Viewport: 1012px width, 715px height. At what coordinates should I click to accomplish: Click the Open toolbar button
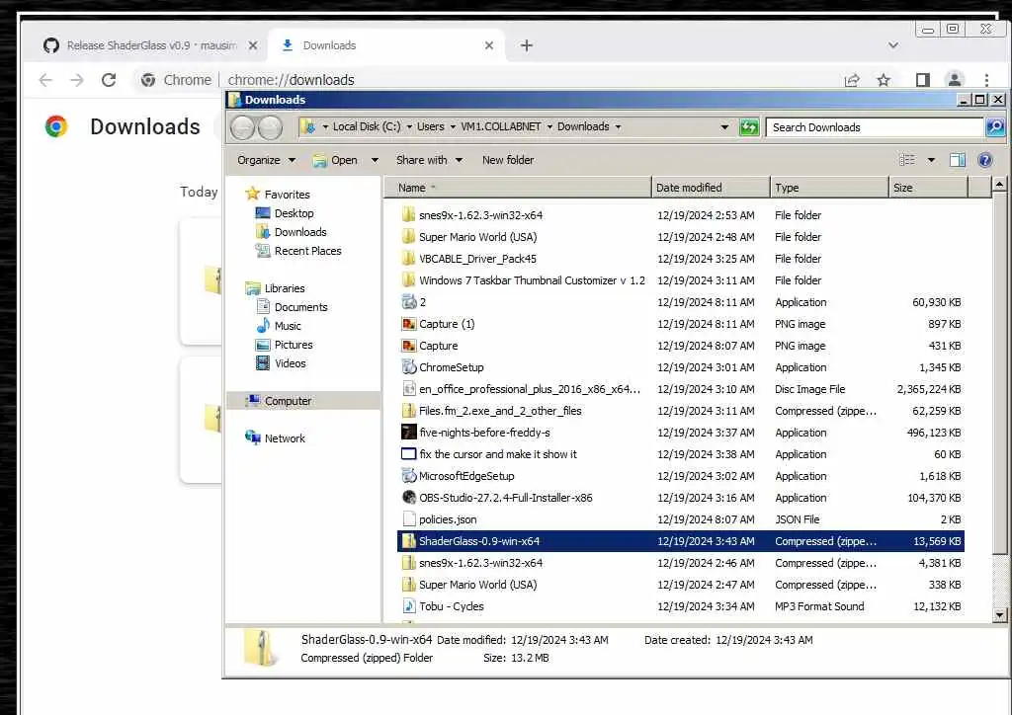tap(336, 160)
